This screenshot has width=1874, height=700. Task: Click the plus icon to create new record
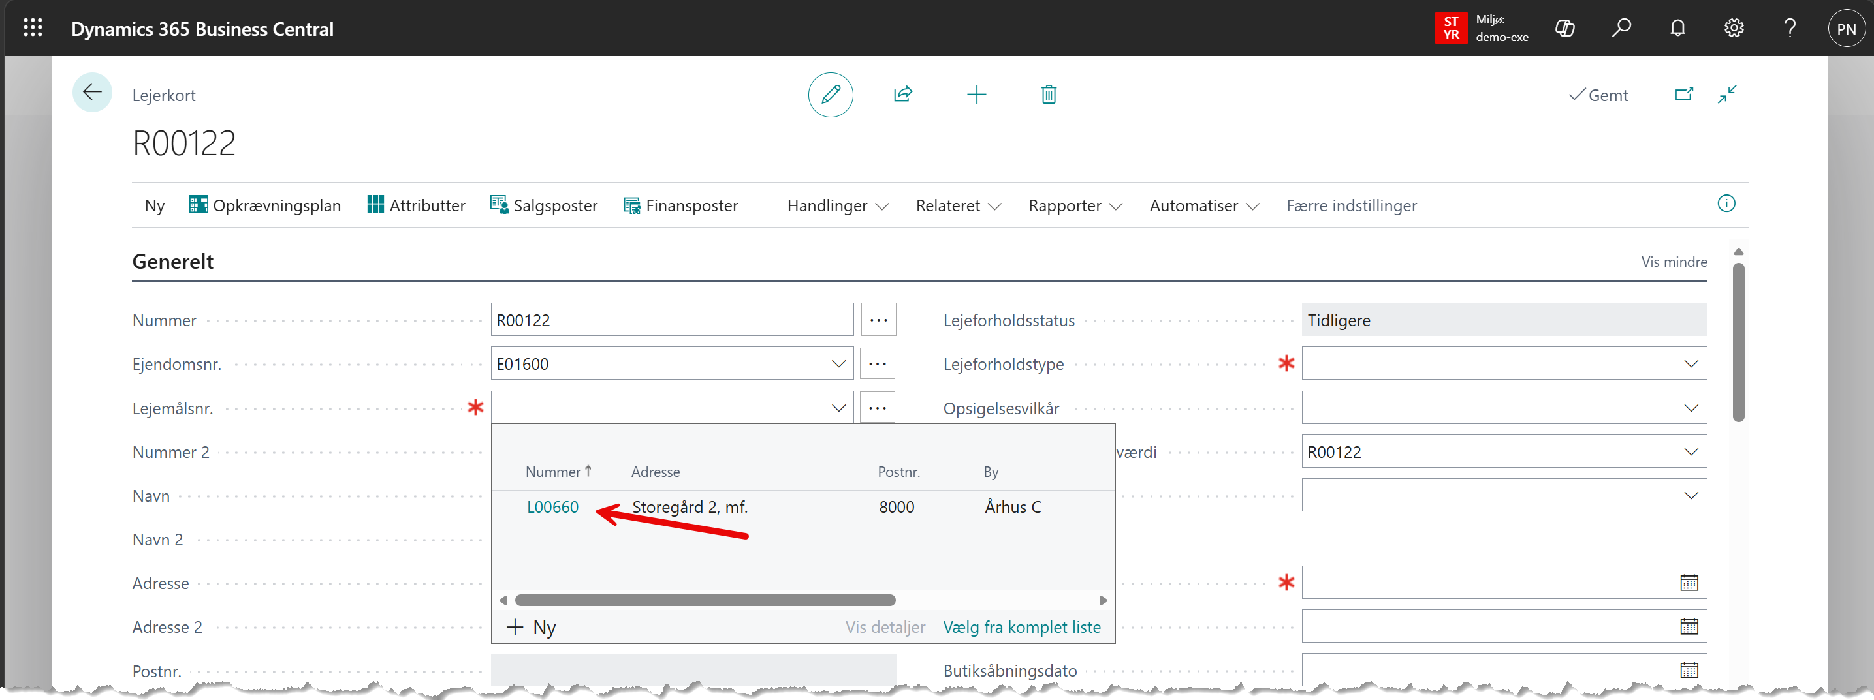pyautogui.click(x=976, y=95)
